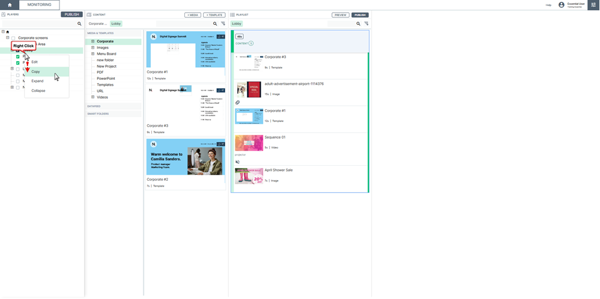Image resolution: width=600 pixels, height=299 pixels.
Task: Focus the Players search field
Action: point(39,23)
